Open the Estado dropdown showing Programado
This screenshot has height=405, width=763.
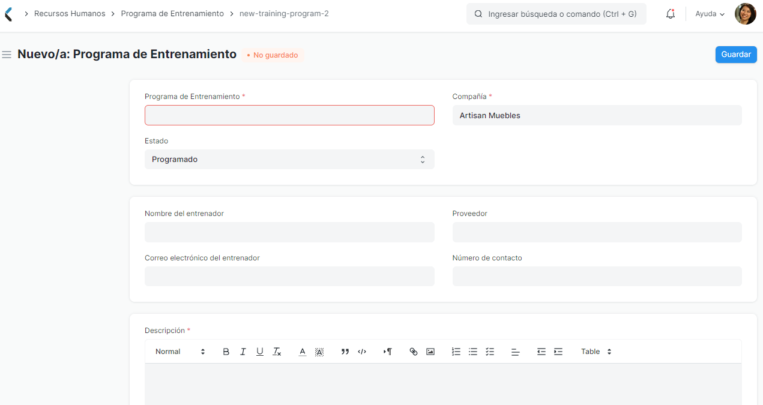pyautogui.click(x=289, y=160)
